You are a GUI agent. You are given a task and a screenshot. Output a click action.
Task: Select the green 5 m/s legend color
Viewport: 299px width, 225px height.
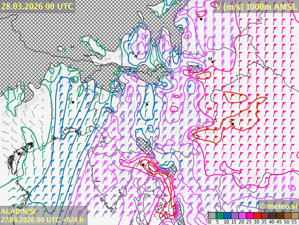[x=219, y=216]
